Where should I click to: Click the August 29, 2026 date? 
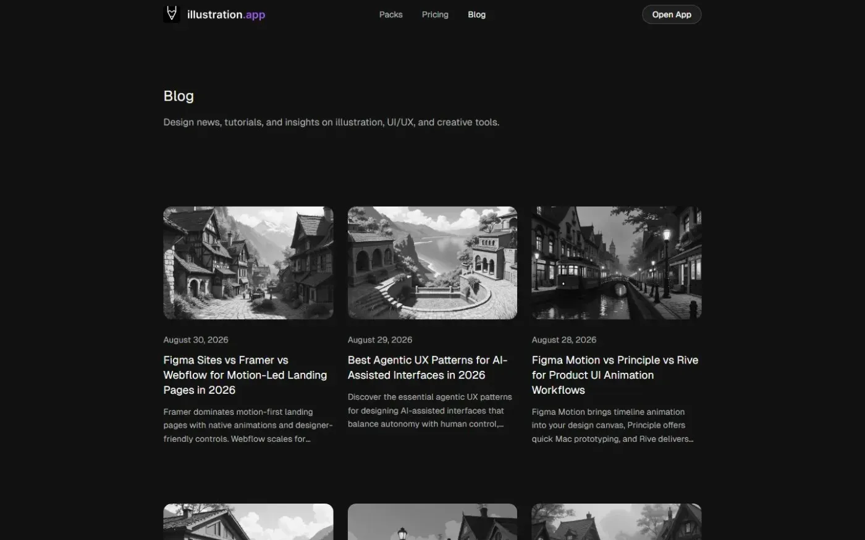380,339
